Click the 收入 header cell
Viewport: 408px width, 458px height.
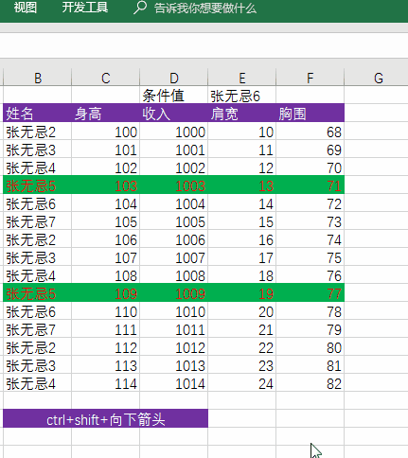(x=174, y=113)
